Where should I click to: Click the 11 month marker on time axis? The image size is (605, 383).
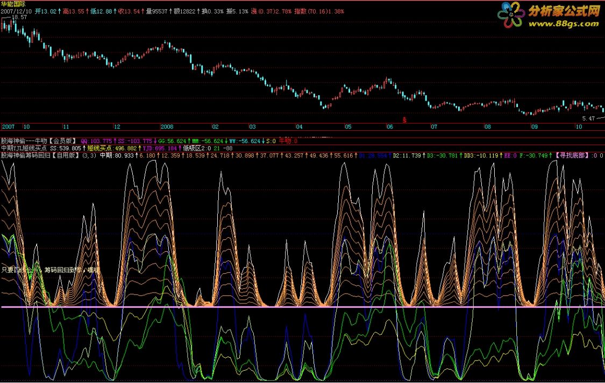(66, 126)
